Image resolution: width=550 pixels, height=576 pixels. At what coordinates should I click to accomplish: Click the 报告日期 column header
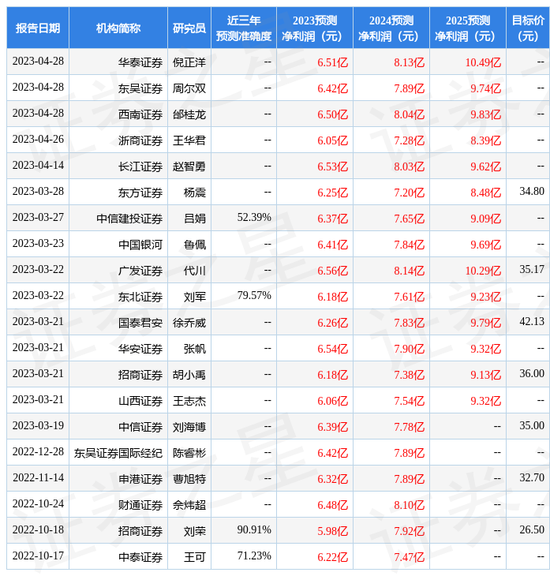coord(38,28)
